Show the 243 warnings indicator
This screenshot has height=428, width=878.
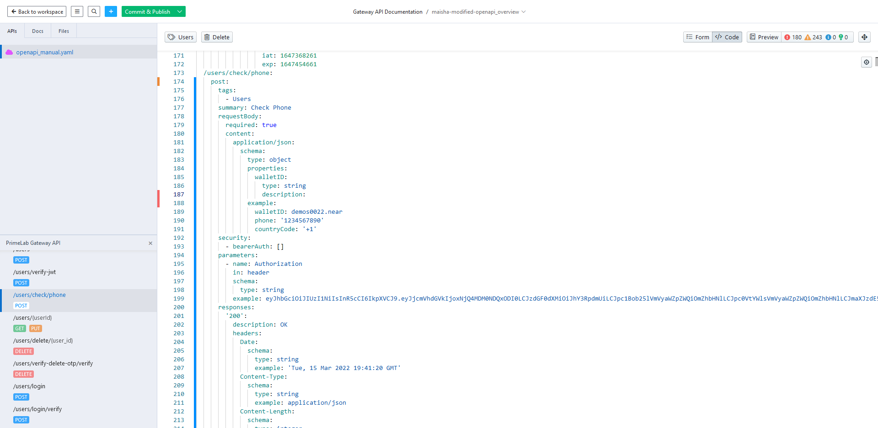(814, 37)
